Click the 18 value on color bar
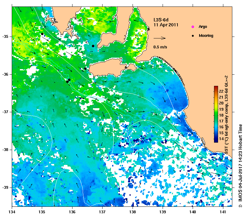This screenshot has width=245, height=217. click(221, 115)
